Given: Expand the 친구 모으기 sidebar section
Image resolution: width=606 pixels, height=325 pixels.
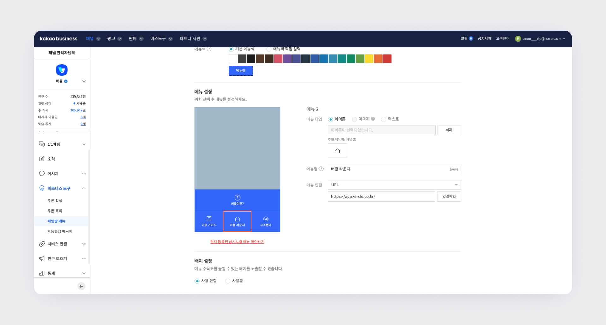Looking at the screenshot, I should tap(84, 259).
